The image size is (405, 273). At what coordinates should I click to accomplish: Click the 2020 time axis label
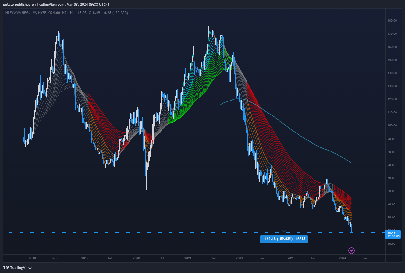[x=137, y=258]
